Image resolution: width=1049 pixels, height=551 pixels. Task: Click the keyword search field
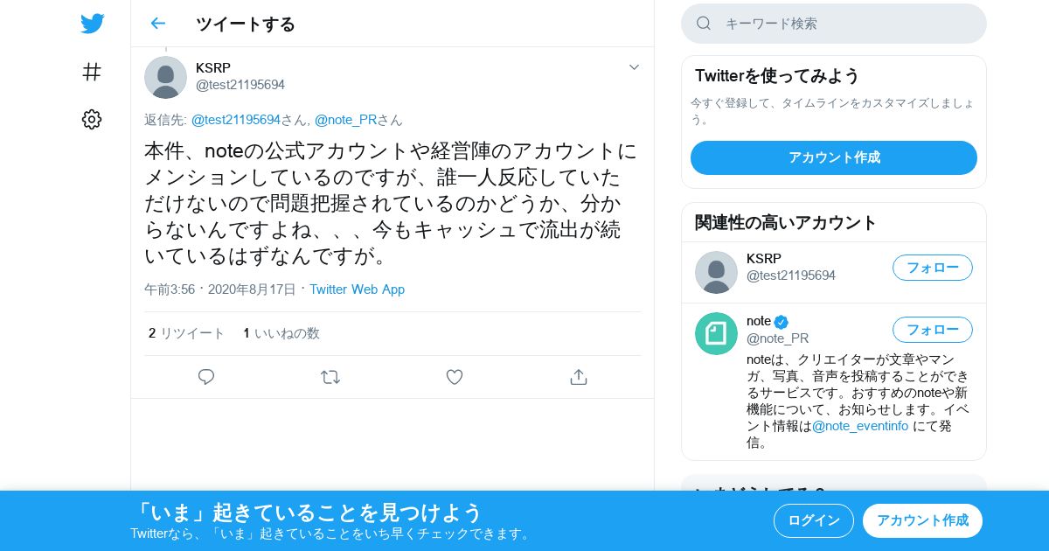(834, 24)
